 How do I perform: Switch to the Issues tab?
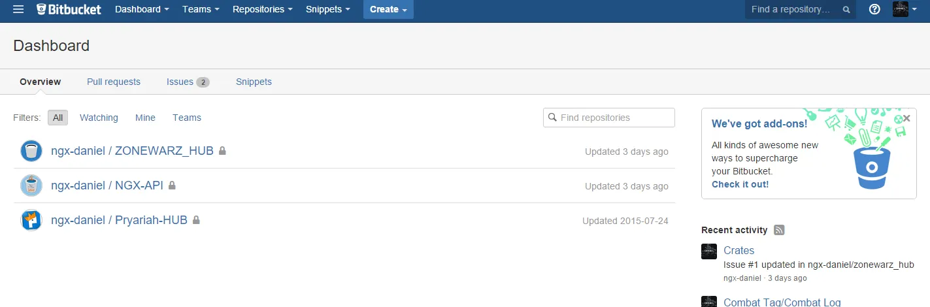188,82
